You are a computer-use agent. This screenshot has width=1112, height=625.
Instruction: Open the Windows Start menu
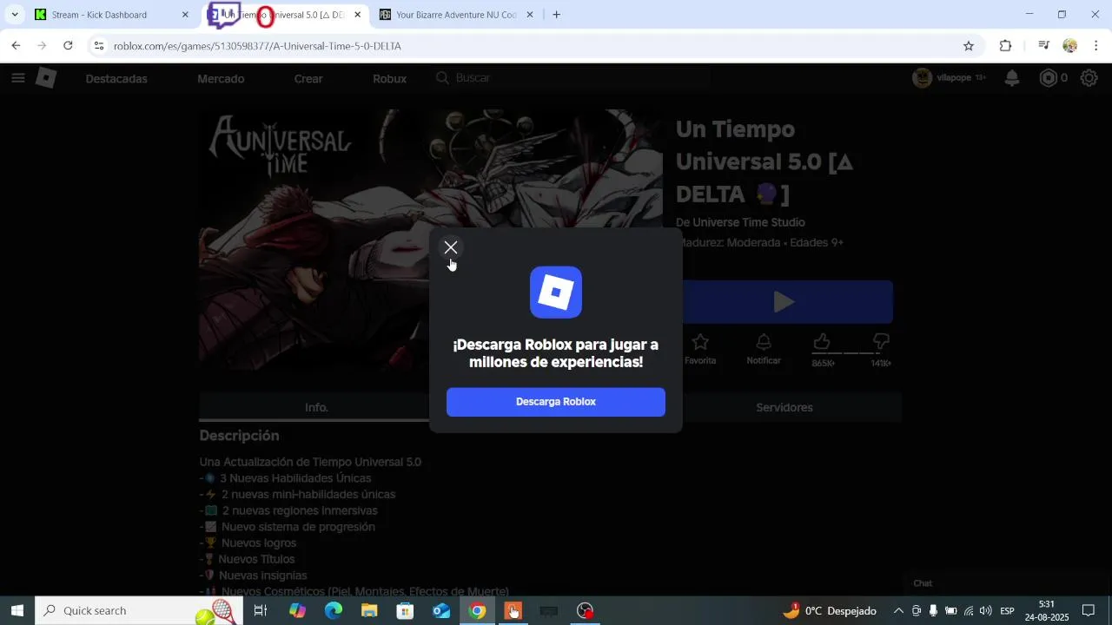click(17, 611)
